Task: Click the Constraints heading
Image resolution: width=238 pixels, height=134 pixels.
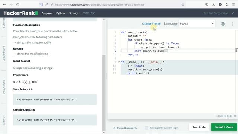Action: pyautogui.click(x=20, y=75)
